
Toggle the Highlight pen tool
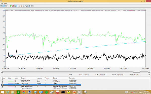[x=16, y=6]
